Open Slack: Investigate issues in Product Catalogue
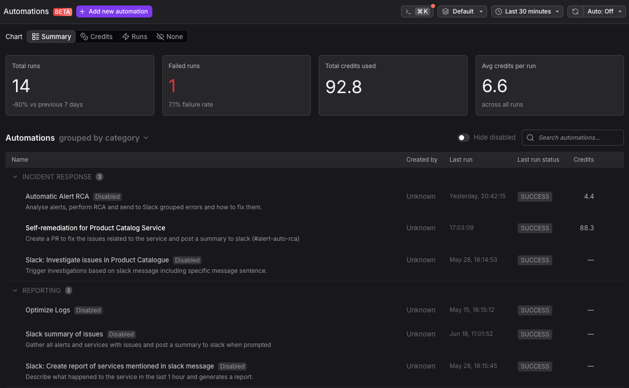 click(x=97, y=260)
